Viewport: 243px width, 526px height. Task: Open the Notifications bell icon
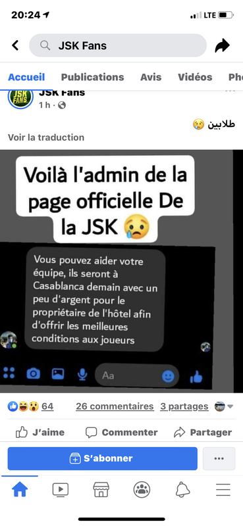pos(182,490)
